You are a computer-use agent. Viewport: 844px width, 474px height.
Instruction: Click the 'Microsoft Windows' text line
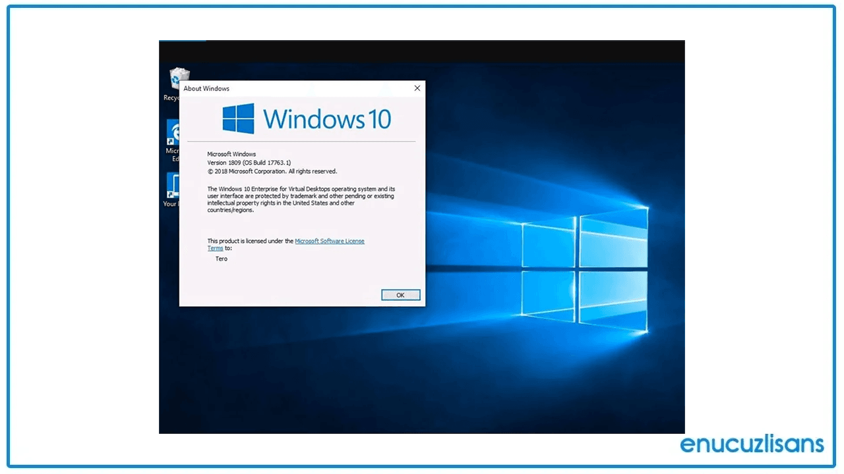(x=231, y=154)
